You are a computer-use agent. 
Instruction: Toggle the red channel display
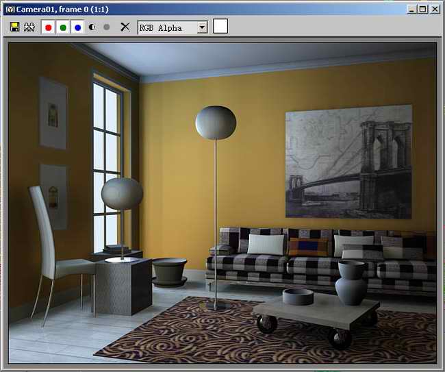coord(48,27)
